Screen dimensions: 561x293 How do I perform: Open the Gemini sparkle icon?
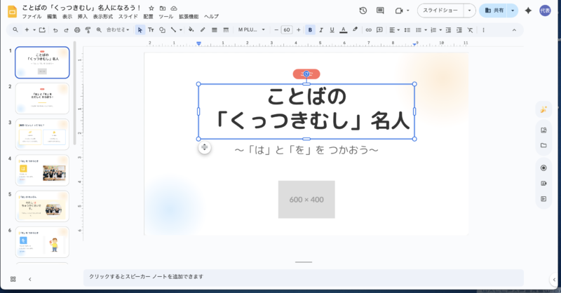coord(528,11)
